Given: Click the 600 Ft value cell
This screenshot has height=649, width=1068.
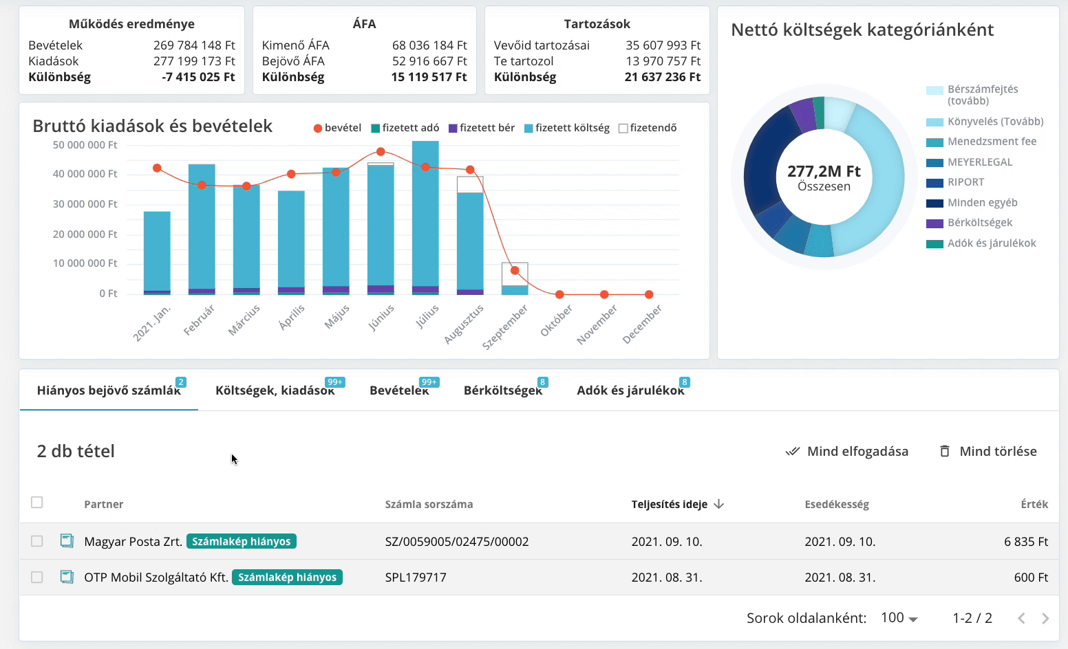Looking at the screenshot, I should tap(1031, 577).
